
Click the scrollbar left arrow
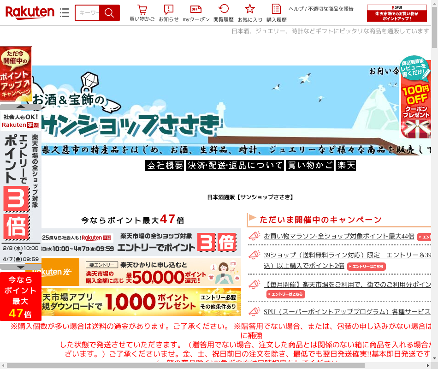3,366
